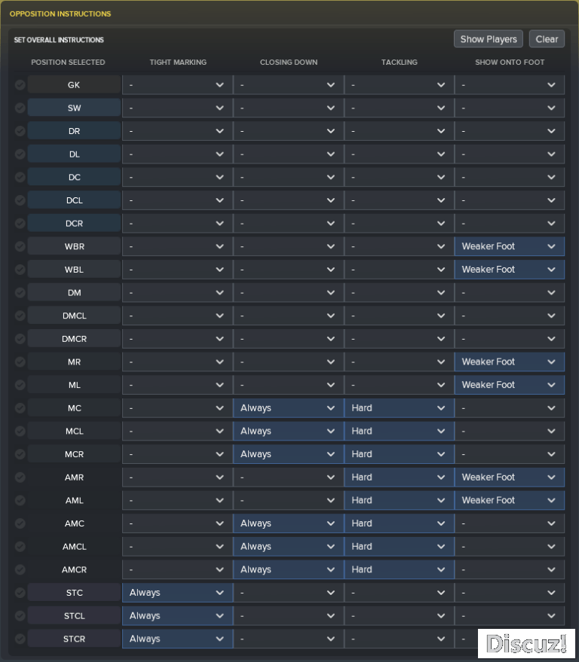Select the DCR position button
The image size is (579, 662).
pyautogui.click(x=74, y=224)
